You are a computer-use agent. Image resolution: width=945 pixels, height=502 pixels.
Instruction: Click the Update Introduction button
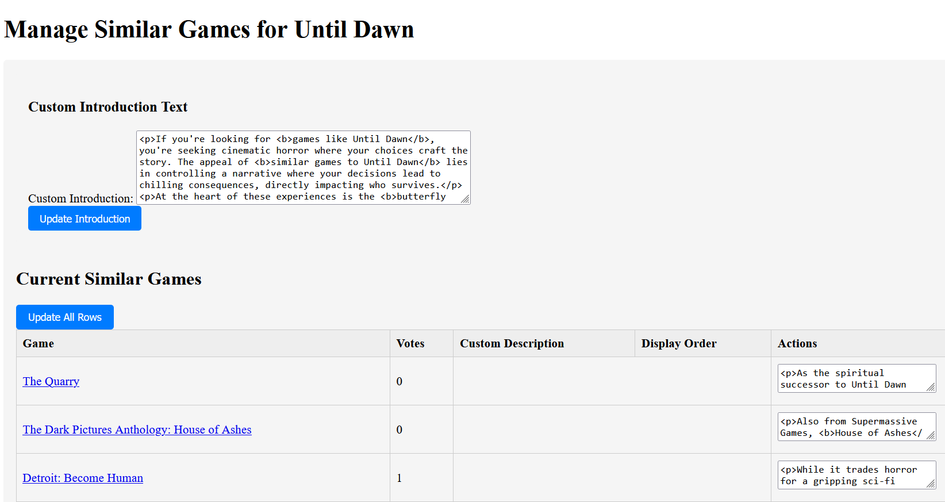(84, 219)
